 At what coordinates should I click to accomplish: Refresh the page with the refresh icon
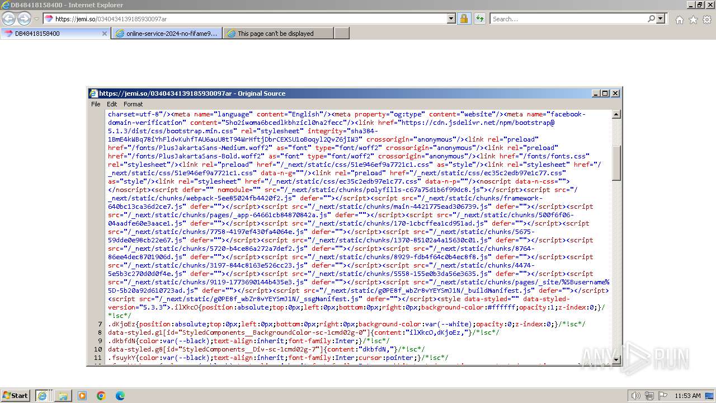pyautogui.click(x=479, y=19)
